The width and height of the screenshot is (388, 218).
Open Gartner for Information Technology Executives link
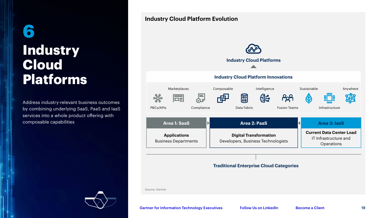[x=181, y=208]
